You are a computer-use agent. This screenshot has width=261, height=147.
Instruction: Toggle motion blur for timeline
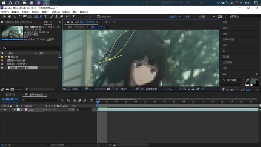point(85,100)
